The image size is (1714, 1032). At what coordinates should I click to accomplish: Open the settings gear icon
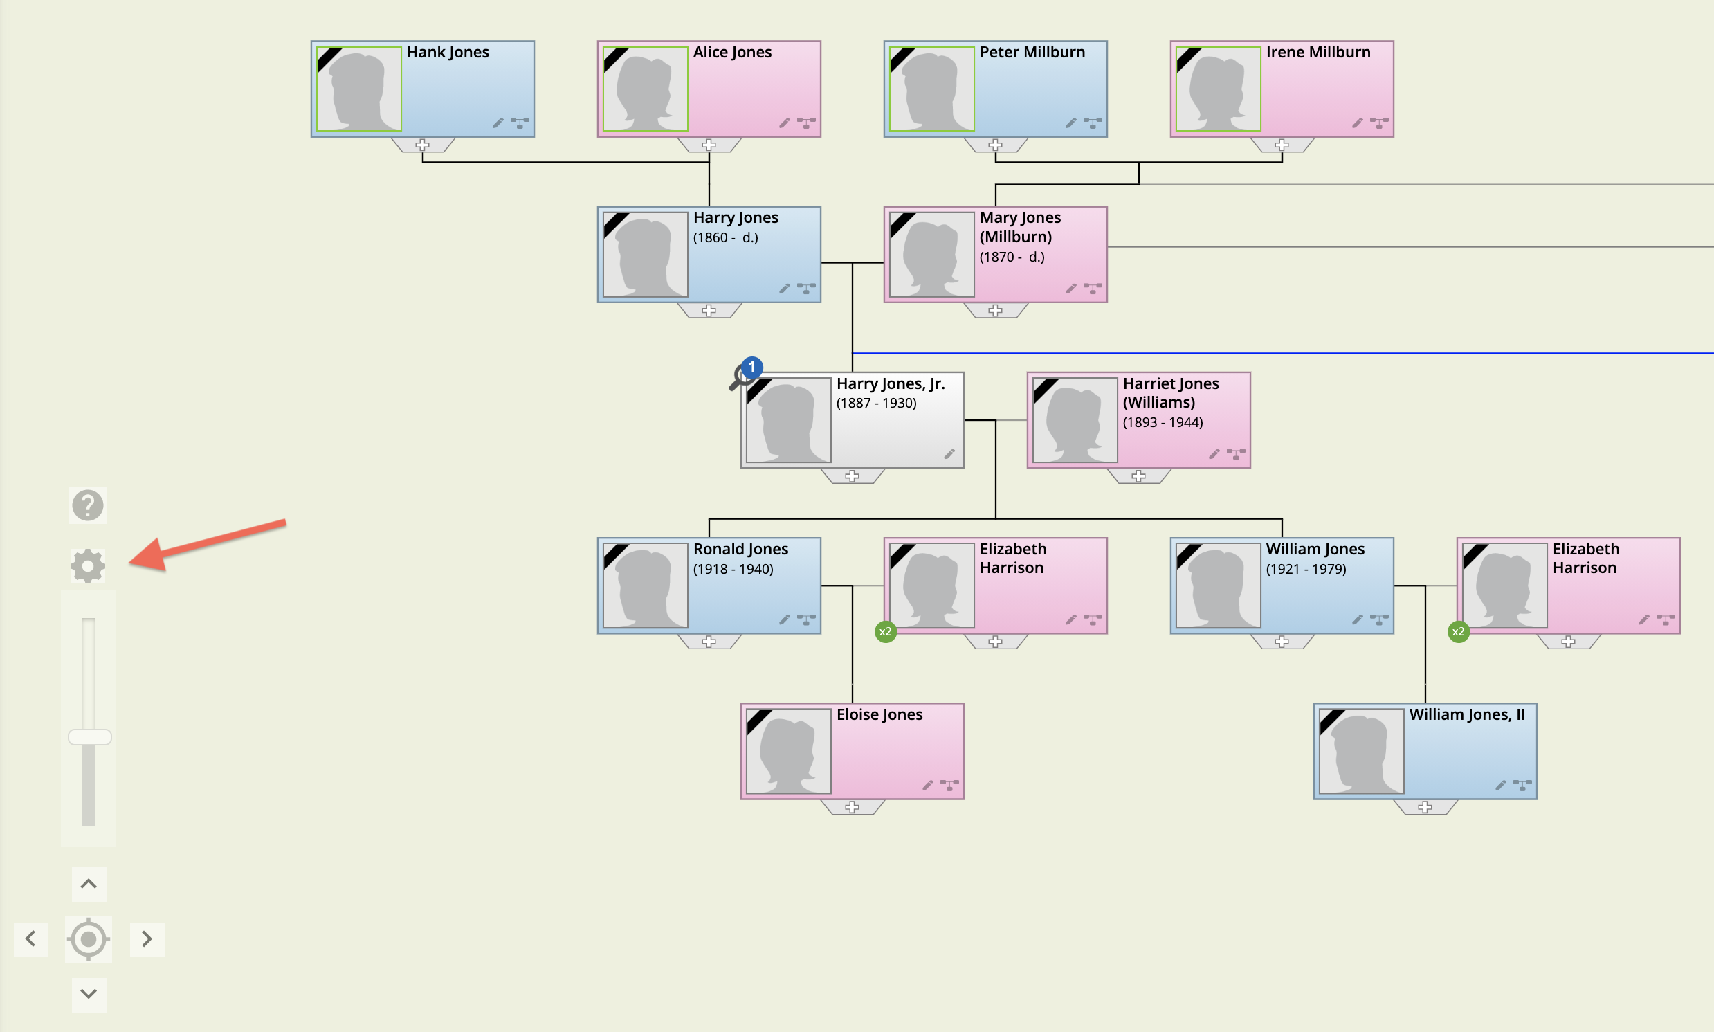pos(88,565)
